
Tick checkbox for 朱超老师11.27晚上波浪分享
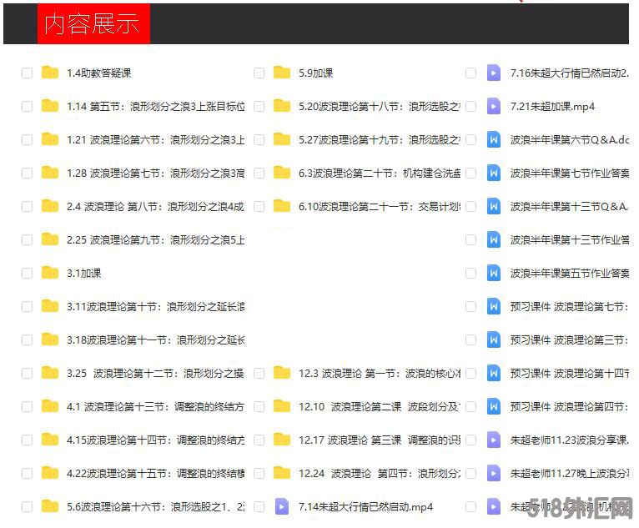pyautogui.click(x=470, y=474)
